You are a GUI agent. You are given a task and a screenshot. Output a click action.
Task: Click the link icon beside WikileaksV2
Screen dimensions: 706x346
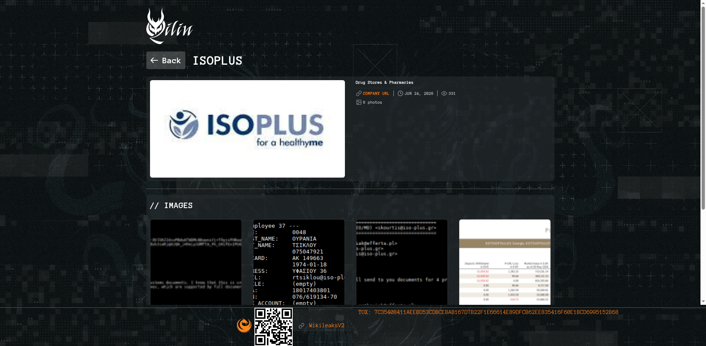click(x=302, y=326)
